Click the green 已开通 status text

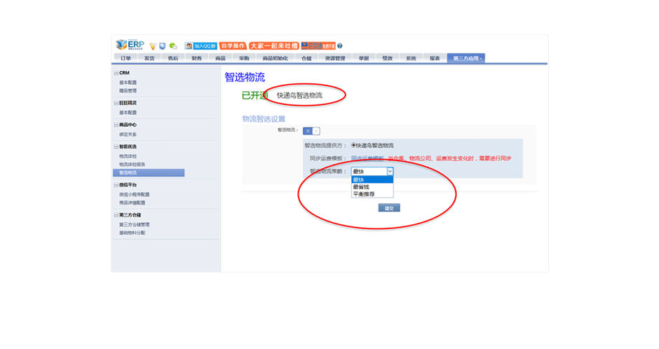click(x=254, y=95)
